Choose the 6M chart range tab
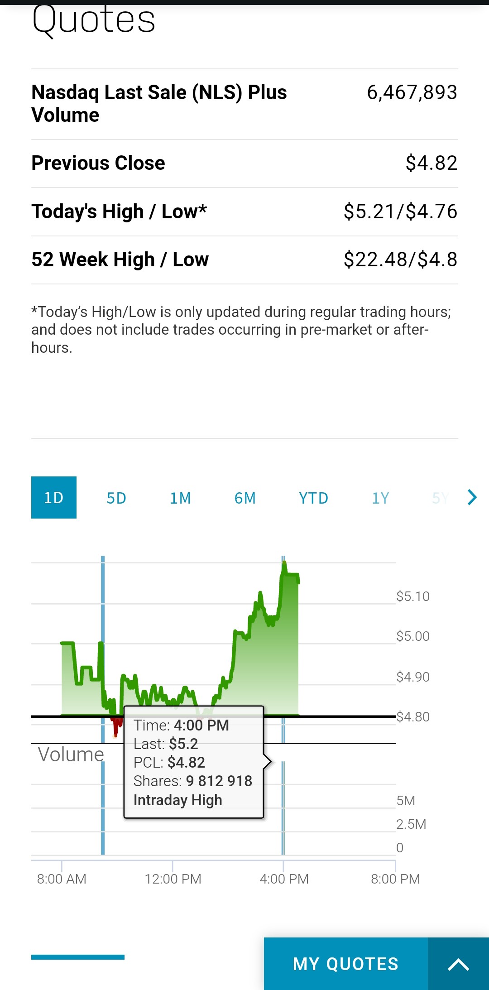Screen dimensions: 489x990 245,498
